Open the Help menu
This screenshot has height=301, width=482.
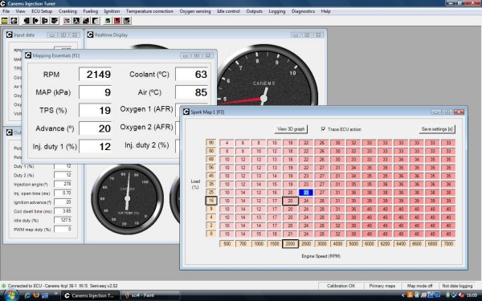click(x=326, y=11)
